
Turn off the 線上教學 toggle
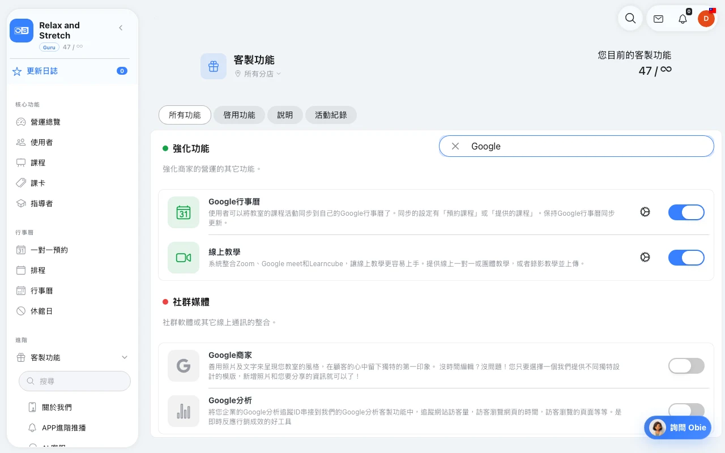[x=686, y=258]
